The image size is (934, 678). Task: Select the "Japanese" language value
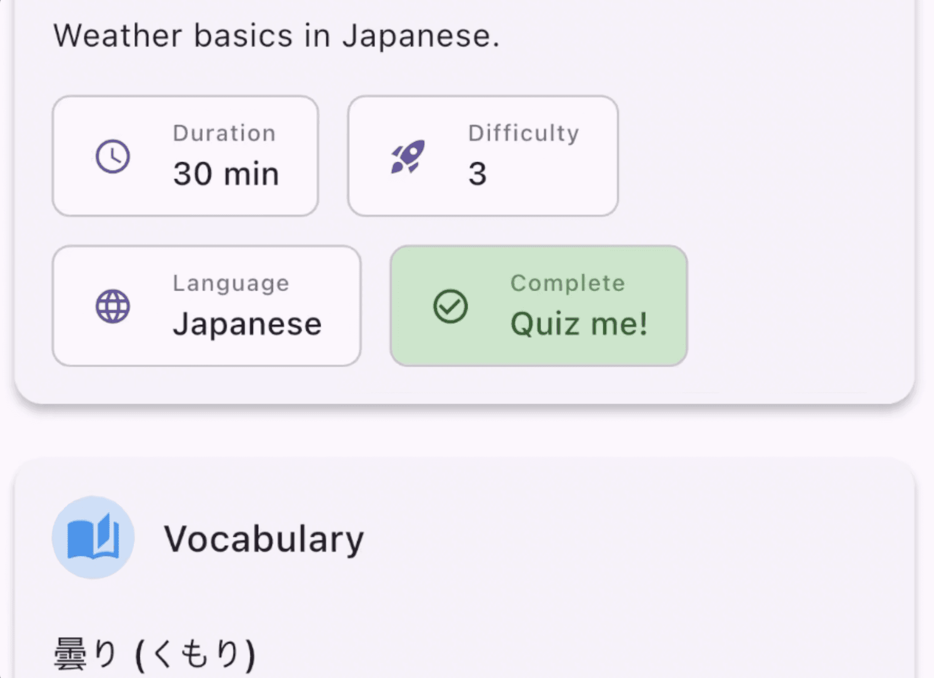247,324
